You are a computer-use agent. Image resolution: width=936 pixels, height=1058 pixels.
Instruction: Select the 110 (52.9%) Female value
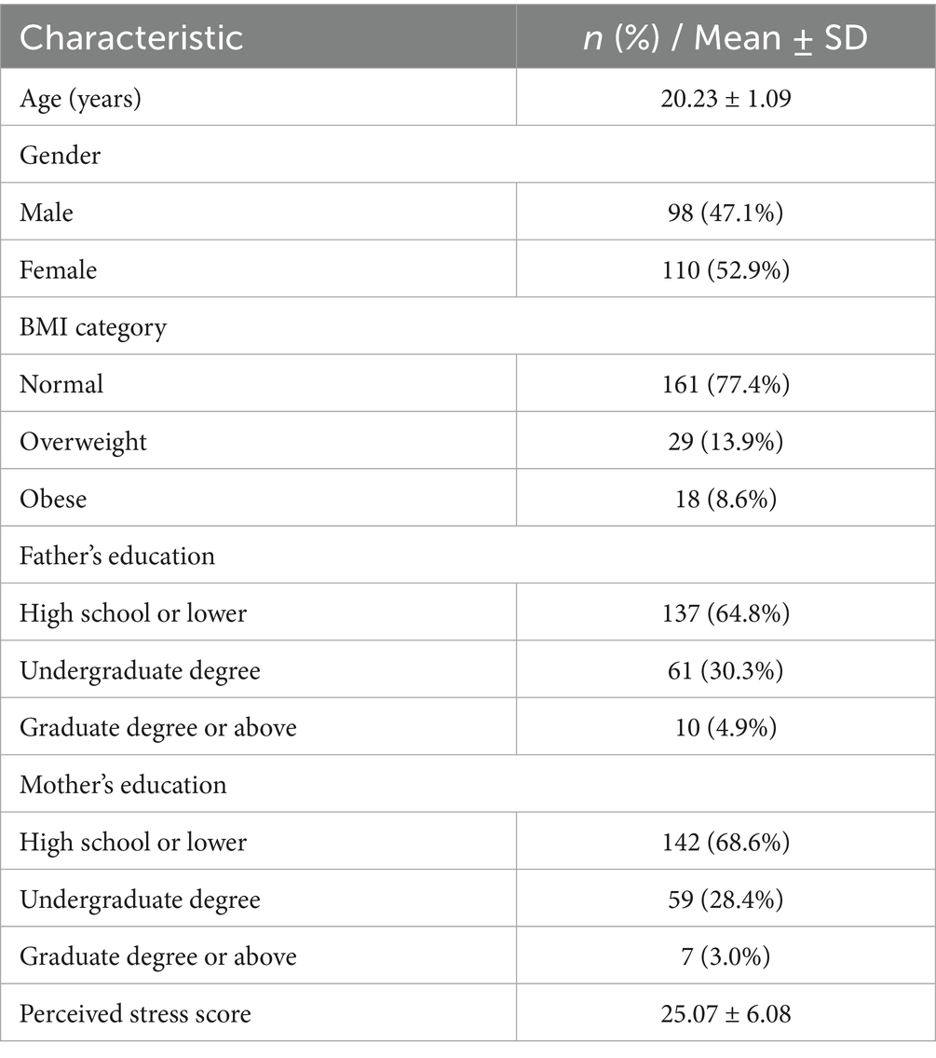pos(726,269)
